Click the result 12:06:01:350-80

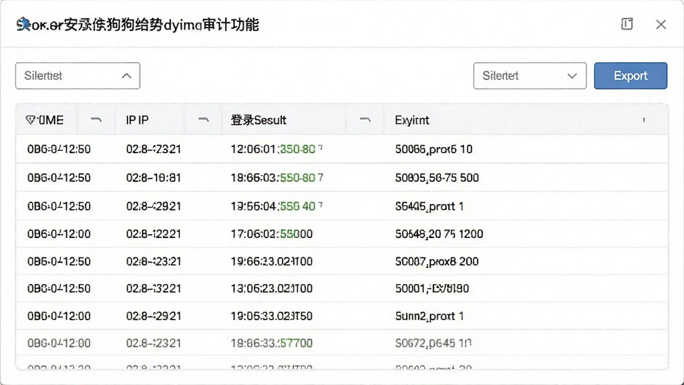(x=277, y=149)
